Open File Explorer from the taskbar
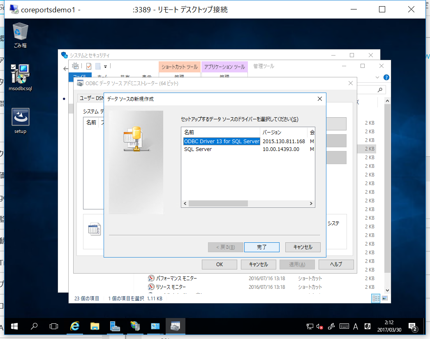430x339 pixels. 95,326
